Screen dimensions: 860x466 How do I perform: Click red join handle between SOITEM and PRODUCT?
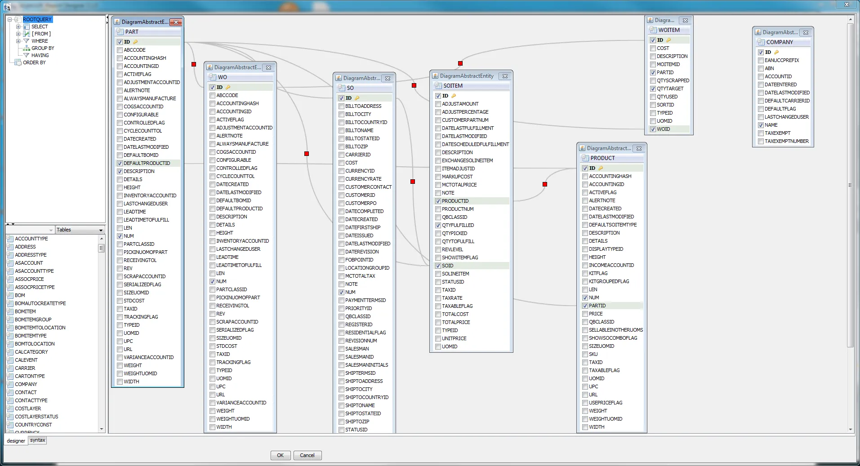(545, 184)
